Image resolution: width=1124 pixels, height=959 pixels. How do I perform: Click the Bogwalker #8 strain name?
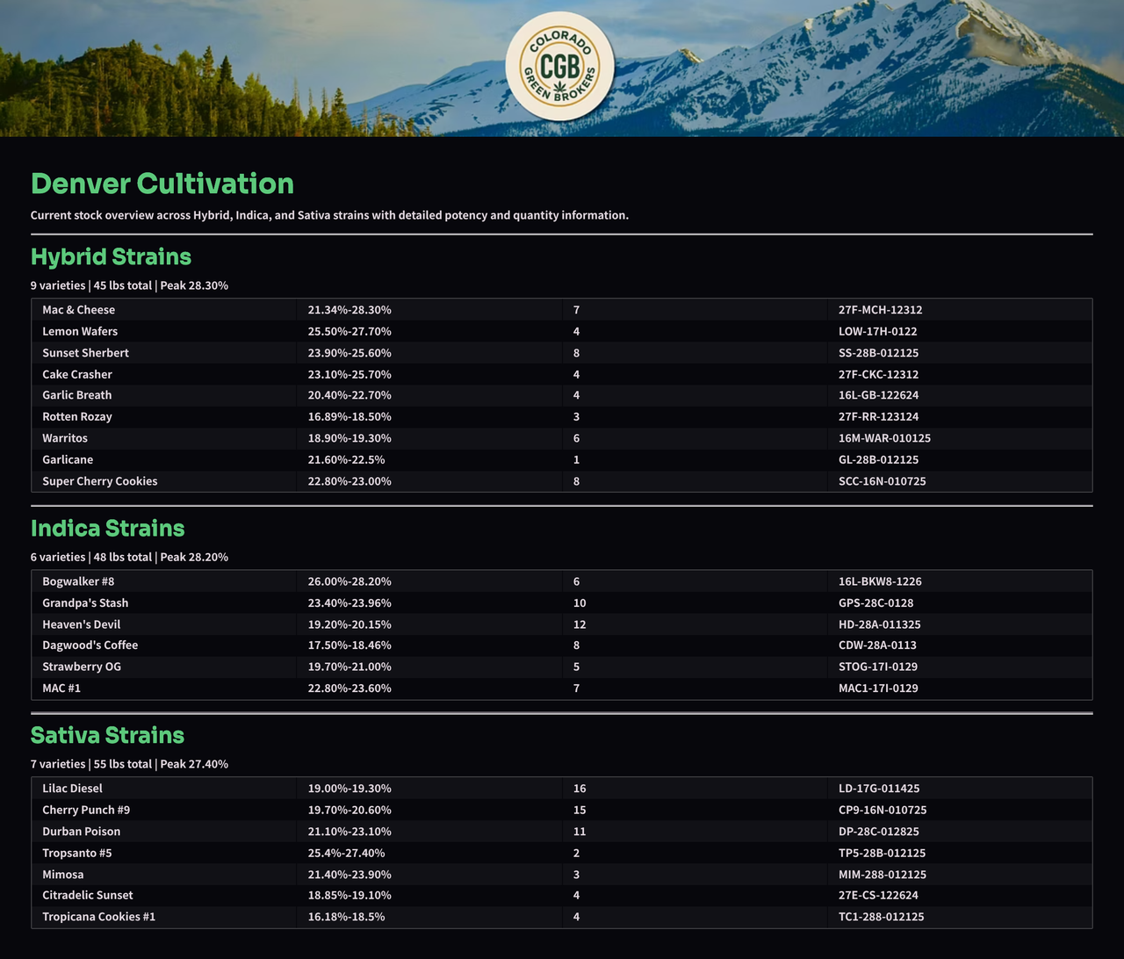(78, 580)
